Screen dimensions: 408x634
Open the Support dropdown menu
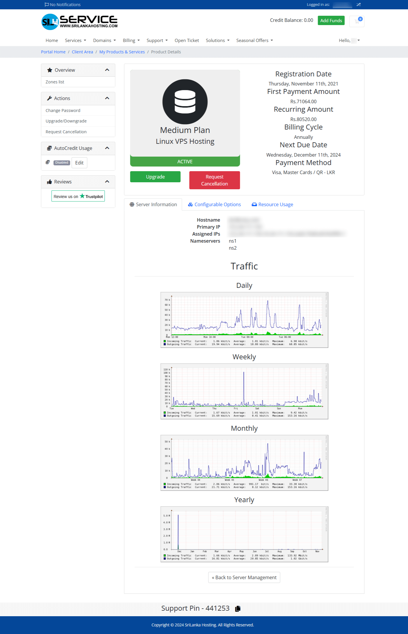click(157, 40)
